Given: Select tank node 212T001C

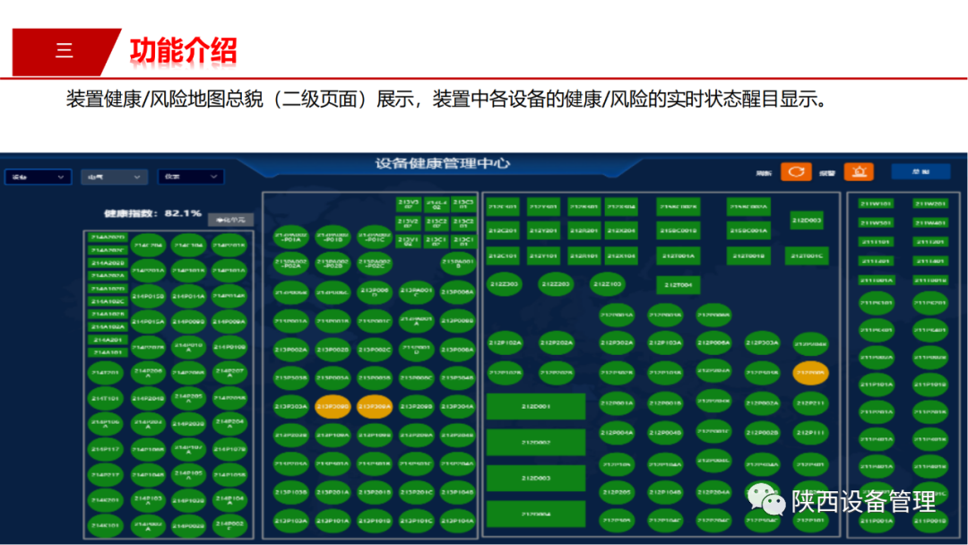Looking at the screenshot, I should [x=807, y=255].
